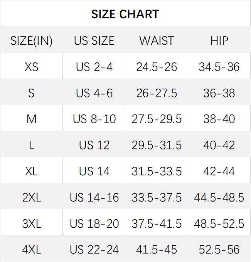
Task: Click waist value 29.5-31.5
Action: click(157, 145)
